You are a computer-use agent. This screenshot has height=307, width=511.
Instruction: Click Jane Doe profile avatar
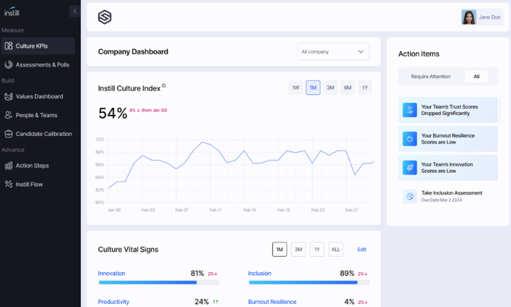[x=469, y=17]
